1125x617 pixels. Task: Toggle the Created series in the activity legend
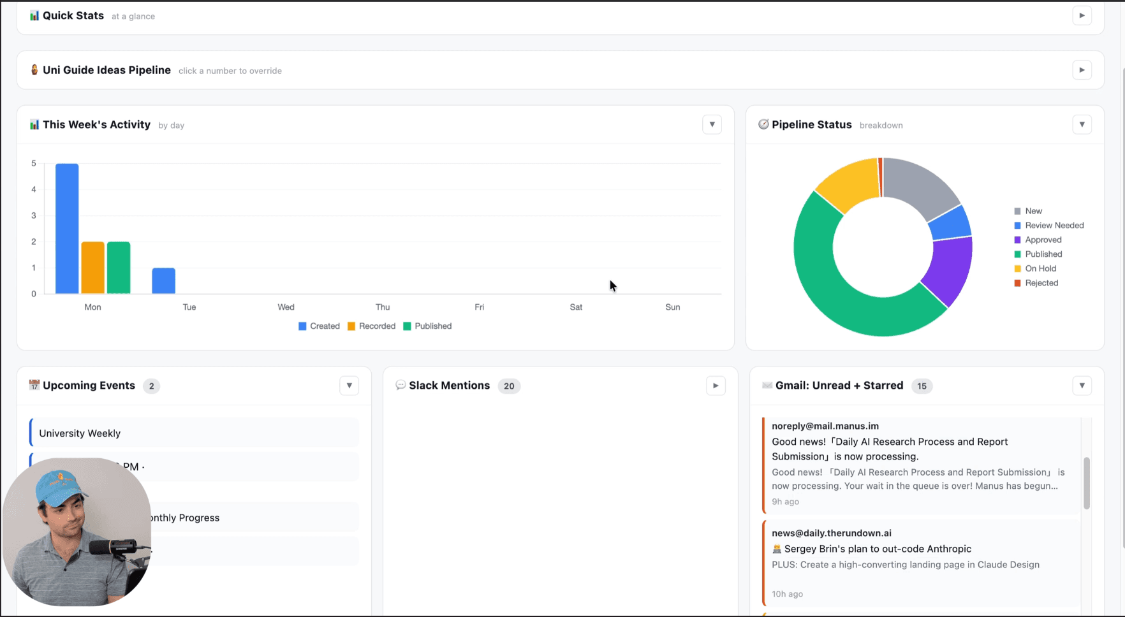tap(319, 326)
